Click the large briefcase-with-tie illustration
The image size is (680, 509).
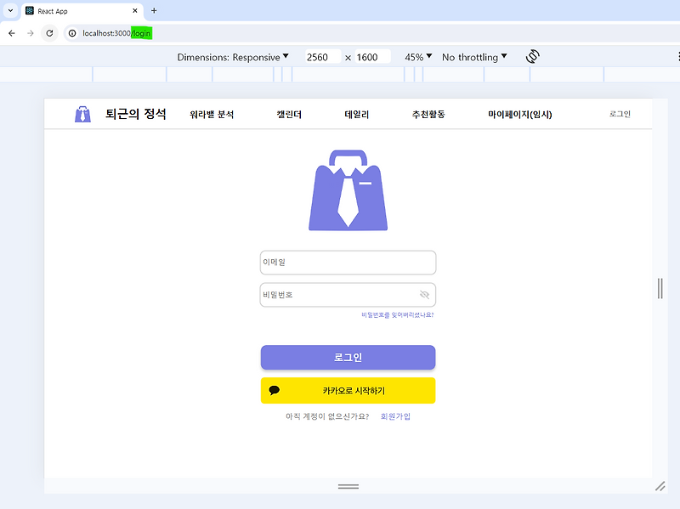[348, 189]
